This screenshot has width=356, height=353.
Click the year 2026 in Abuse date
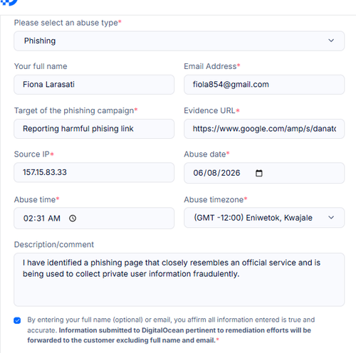[x=231, y=173]
